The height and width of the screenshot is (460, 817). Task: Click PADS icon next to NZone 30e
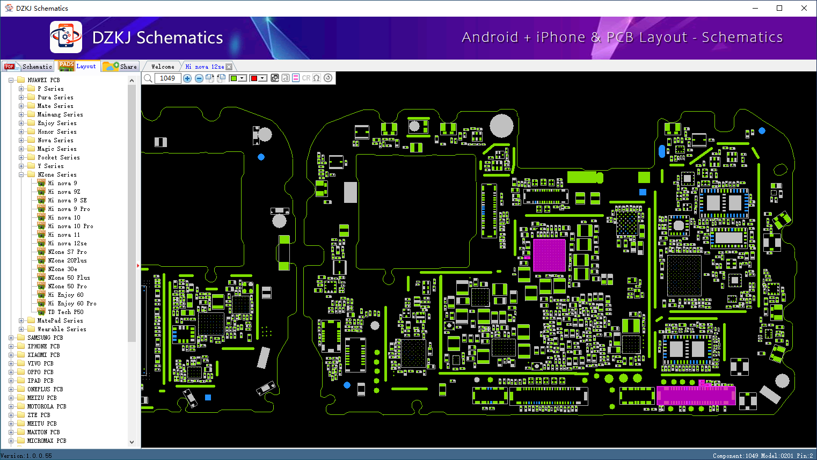(41, 269)
